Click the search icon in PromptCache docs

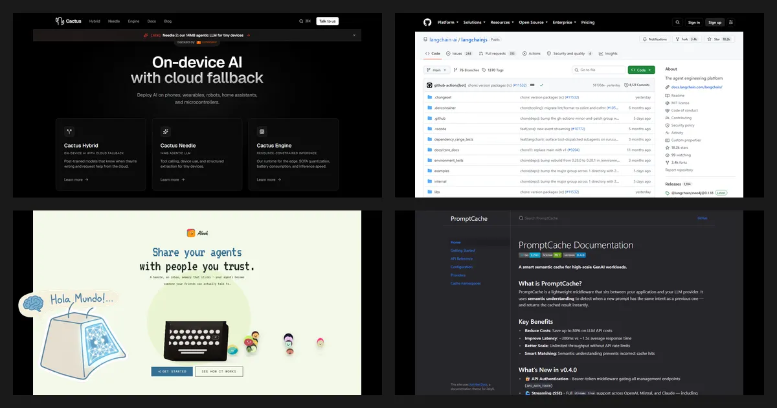521,218
